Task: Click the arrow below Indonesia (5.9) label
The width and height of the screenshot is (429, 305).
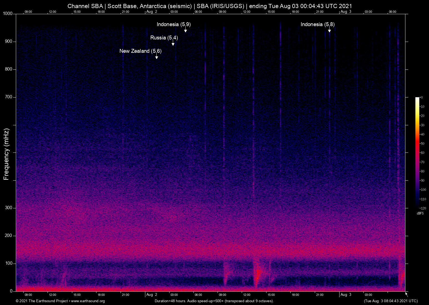Action: 185,30
